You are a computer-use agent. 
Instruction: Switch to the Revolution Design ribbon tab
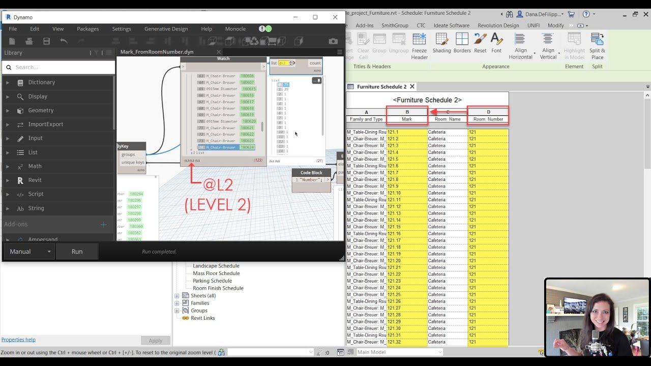pos(498,25)
